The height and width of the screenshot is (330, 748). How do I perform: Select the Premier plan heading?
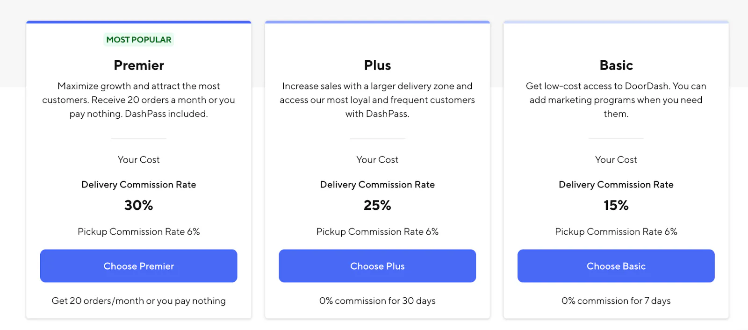pos(139,65)
